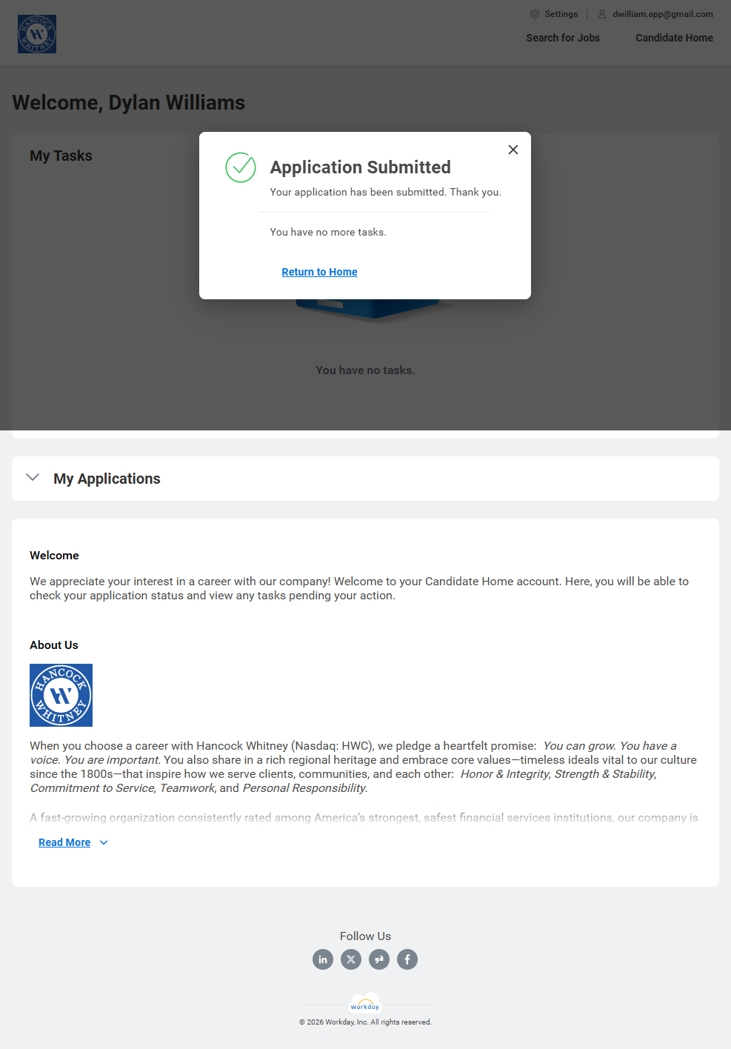Go to Search for Jobs
The width and height of the screenshot is (731, 1049).
pyautogui.click(x=563, y=38)
